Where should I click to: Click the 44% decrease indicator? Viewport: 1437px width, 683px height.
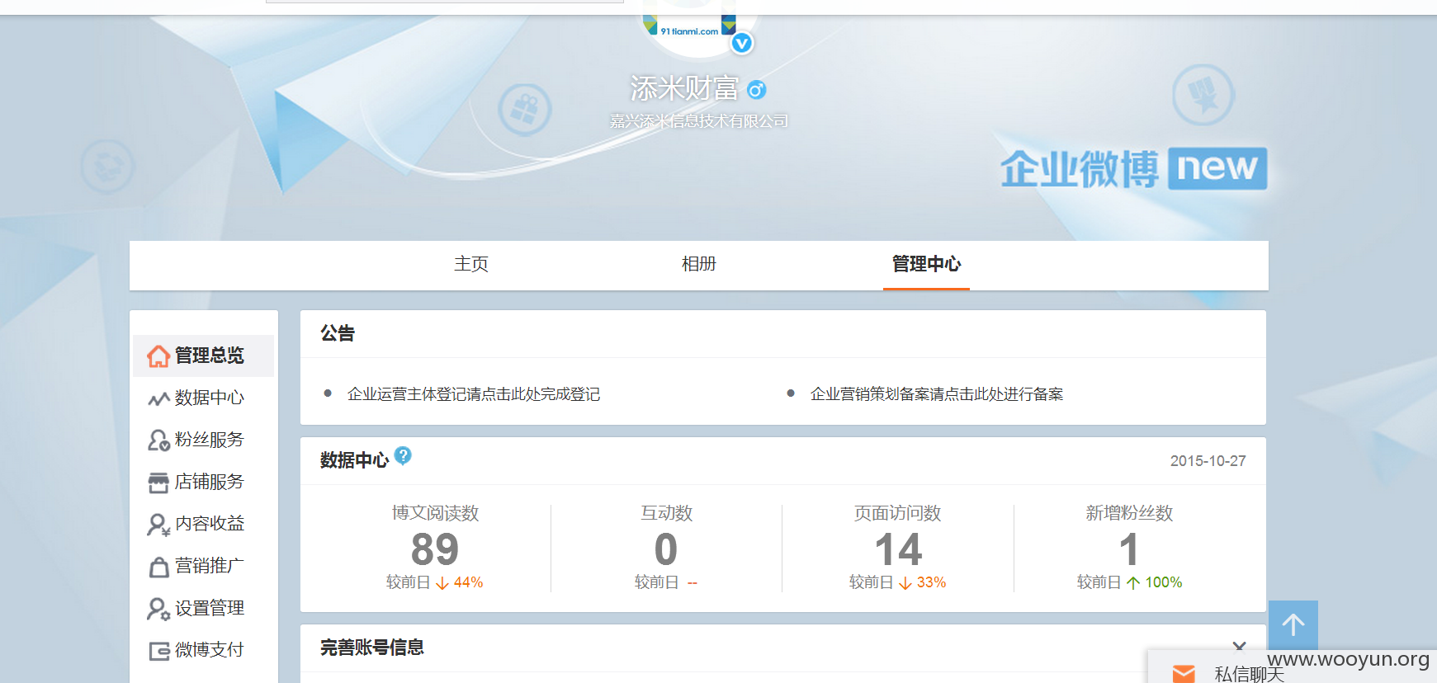click(x=459, y=582)
